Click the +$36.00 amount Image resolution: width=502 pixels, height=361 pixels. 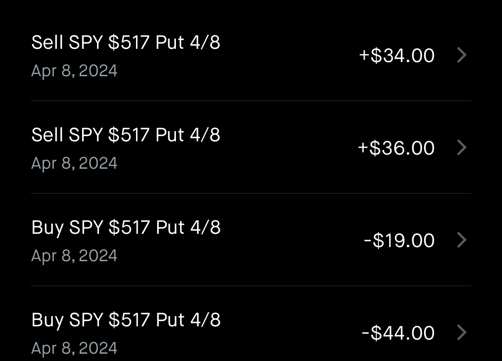click(x=396, y=148)
